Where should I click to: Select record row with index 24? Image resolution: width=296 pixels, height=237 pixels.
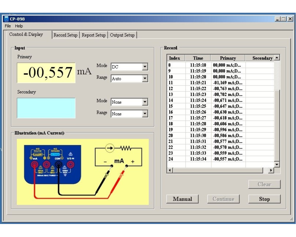click(205, 159)
